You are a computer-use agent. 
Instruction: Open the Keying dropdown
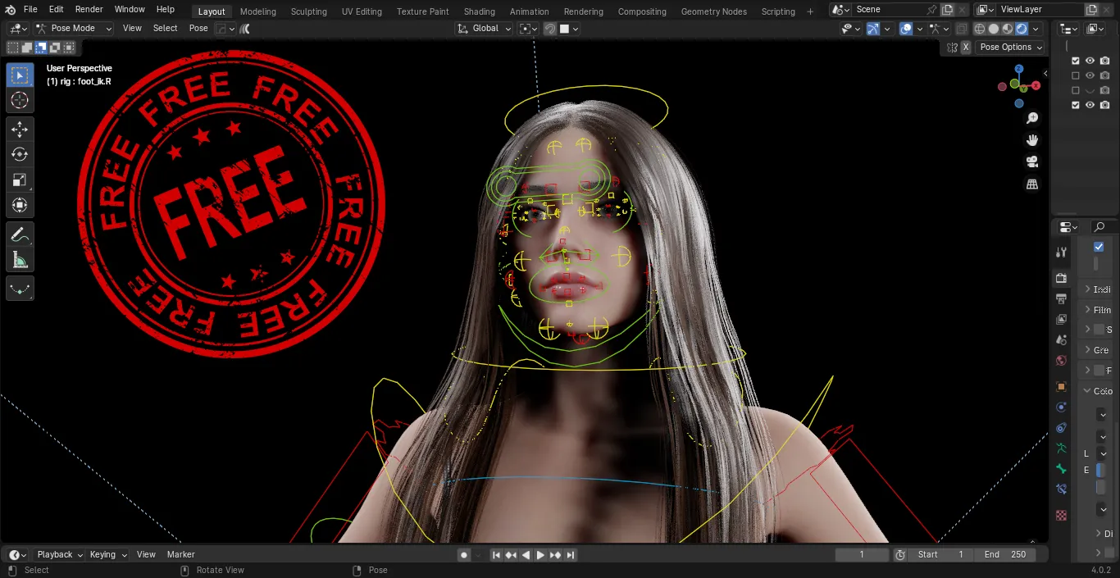click(108, 555)
